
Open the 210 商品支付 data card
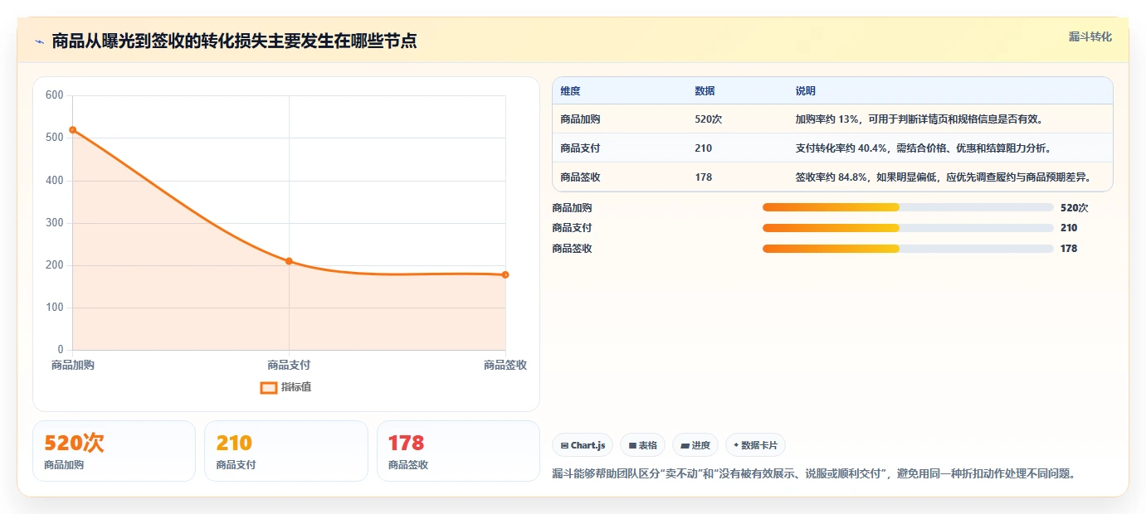click(x=286, y=451)
